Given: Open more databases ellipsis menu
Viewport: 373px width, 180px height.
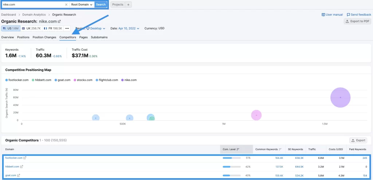Looking at the screenshot, I should tap(67, 28).
